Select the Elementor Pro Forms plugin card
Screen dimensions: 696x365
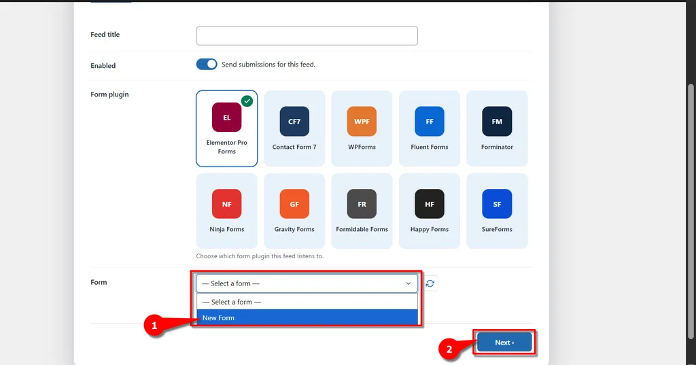click(227, 128)
